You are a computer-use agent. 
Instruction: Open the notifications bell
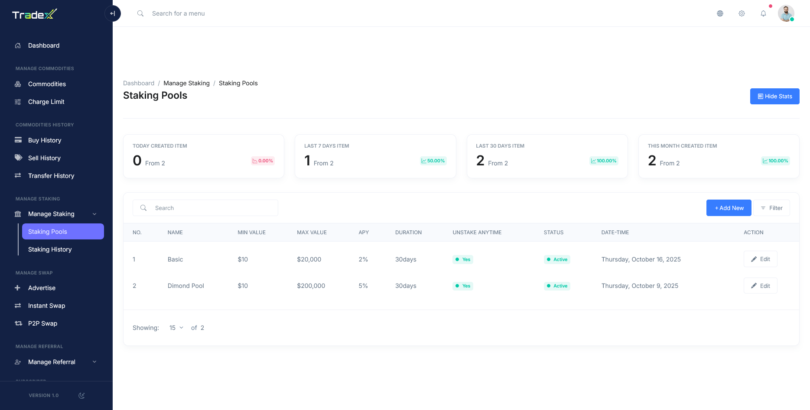tap(763, 13)
